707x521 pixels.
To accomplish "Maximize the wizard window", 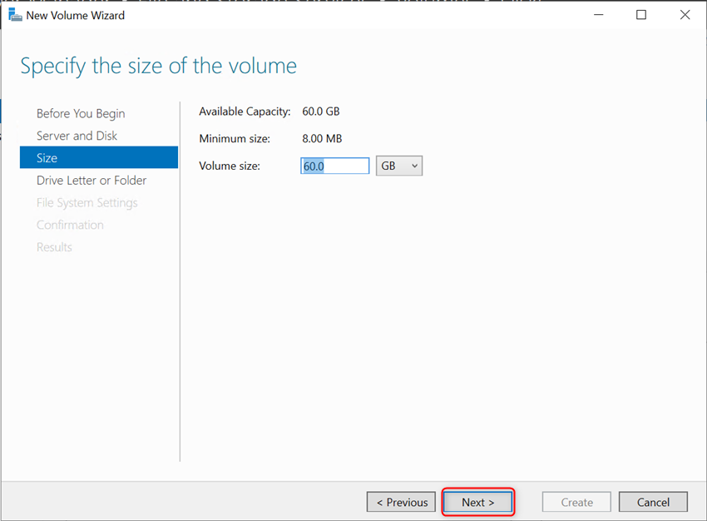I will 641,14.
